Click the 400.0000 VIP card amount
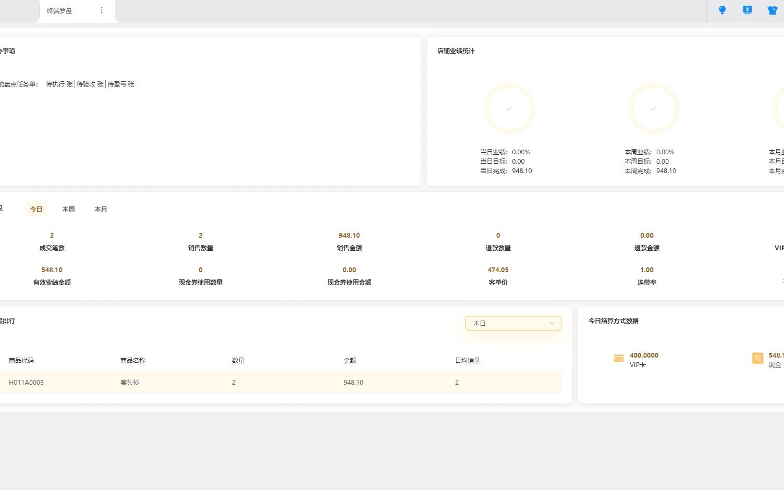 point(644,355)
